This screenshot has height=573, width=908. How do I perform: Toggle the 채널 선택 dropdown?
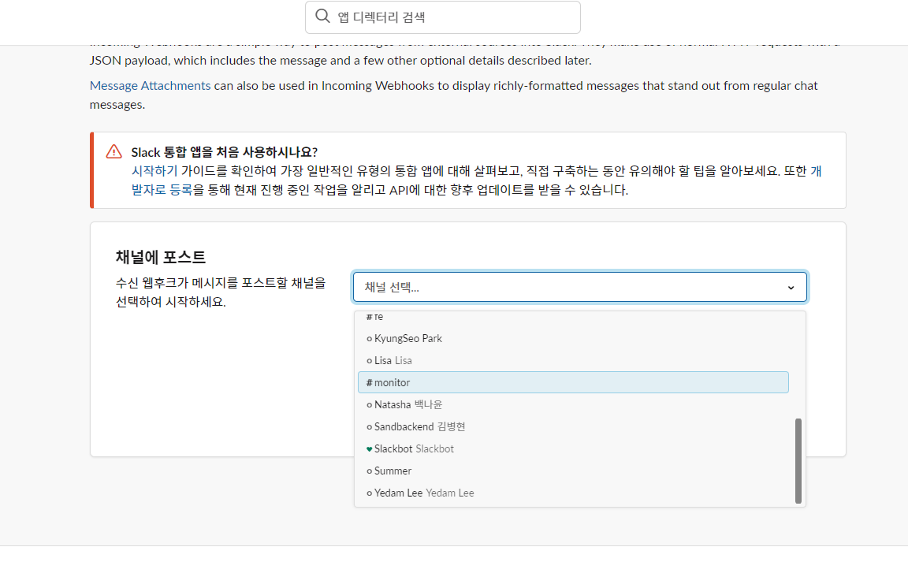[579, 287]
